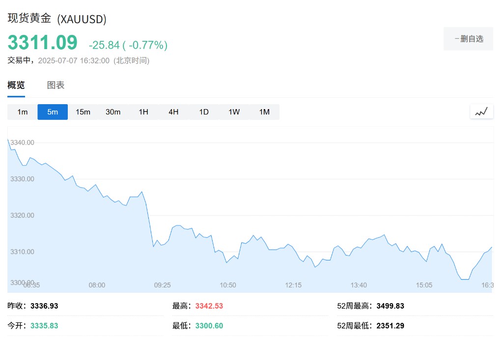This screenshot has width=503, height=342.
Task: Select the 1m timeframe
Action: pyautogui.click(x=23, y=112)
